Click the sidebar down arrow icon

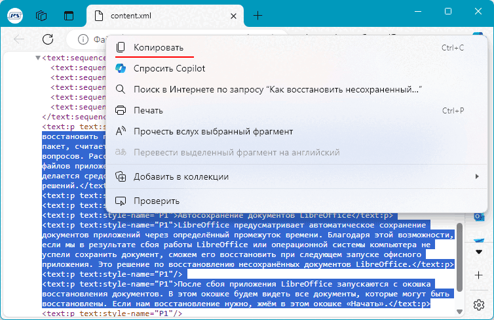pyautogui.click(x=479, y=252)
